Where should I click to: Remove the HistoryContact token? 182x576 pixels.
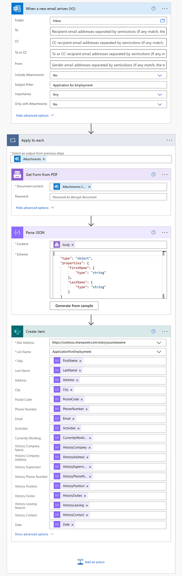coord(87,515)
